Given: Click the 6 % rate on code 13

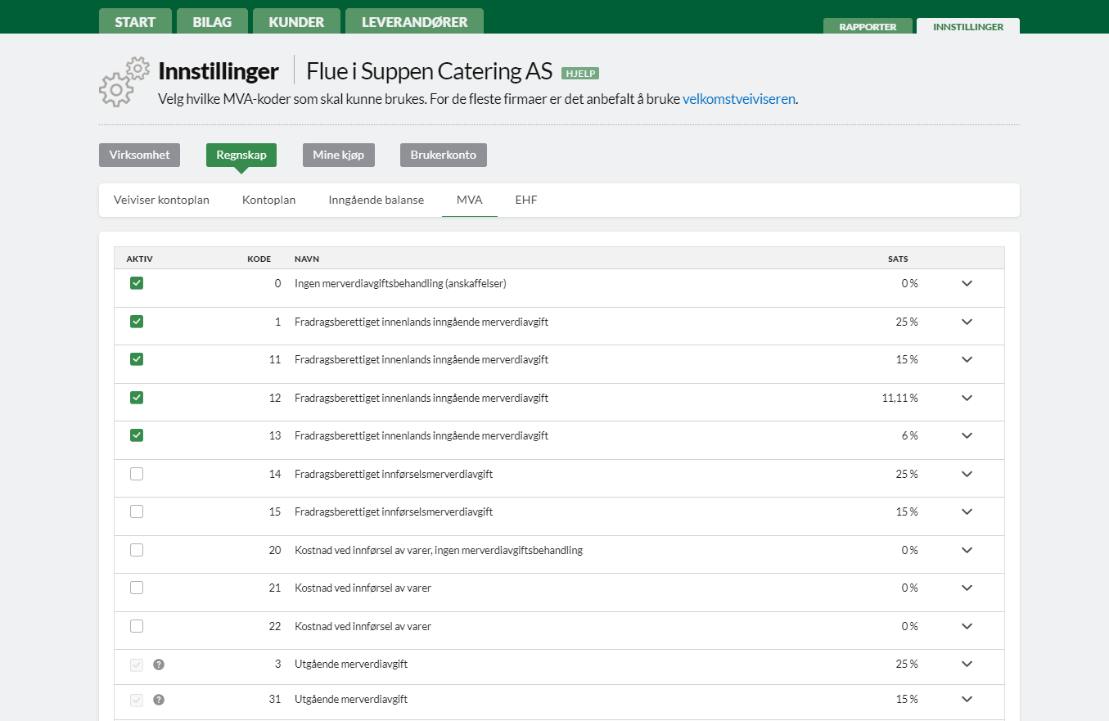Looking at the screenshot, I should click(x=909, y=435).
